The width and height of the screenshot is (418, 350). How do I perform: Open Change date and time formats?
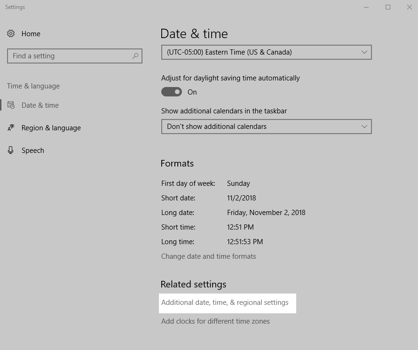click(208, 256)
